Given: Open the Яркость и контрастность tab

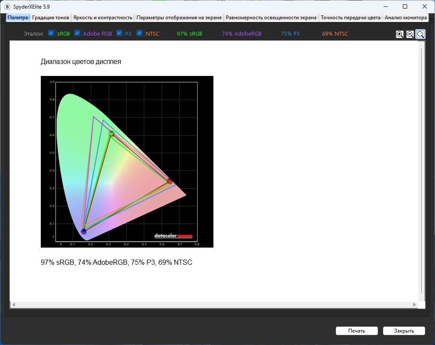Looking at the screenshot, I should (x=103, y=18).
